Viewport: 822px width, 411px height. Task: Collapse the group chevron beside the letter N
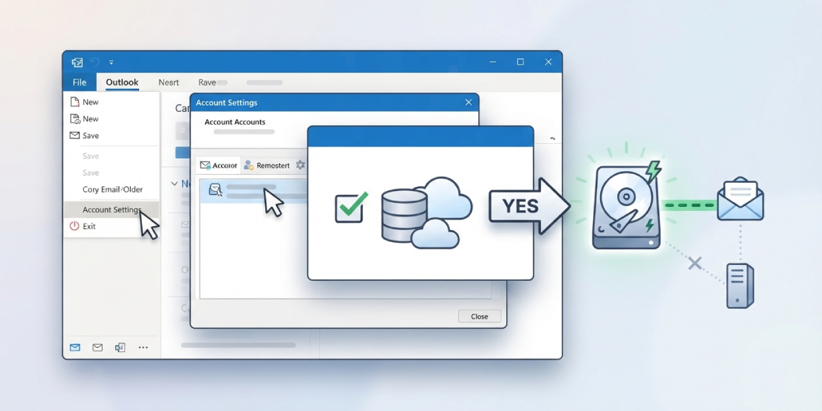174,184
